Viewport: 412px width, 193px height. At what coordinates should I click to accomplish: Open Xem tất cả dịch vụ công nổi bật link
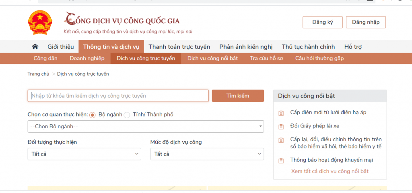click(x=330, y=171)
